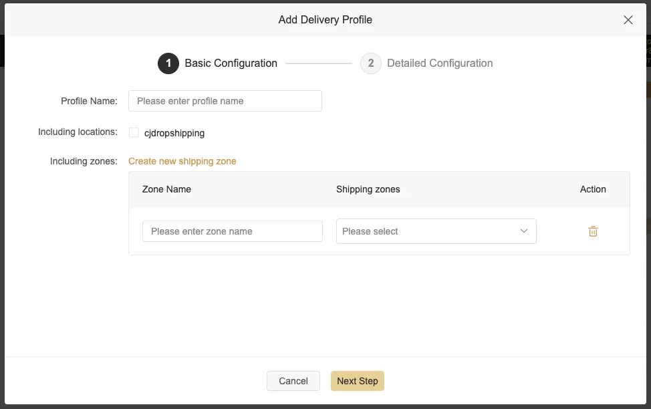Image resolution: width=651 pixels, height=409 pixels.
Task: Click the 'Add Delivery Profile' dialog title
Action: click(325, 20)
